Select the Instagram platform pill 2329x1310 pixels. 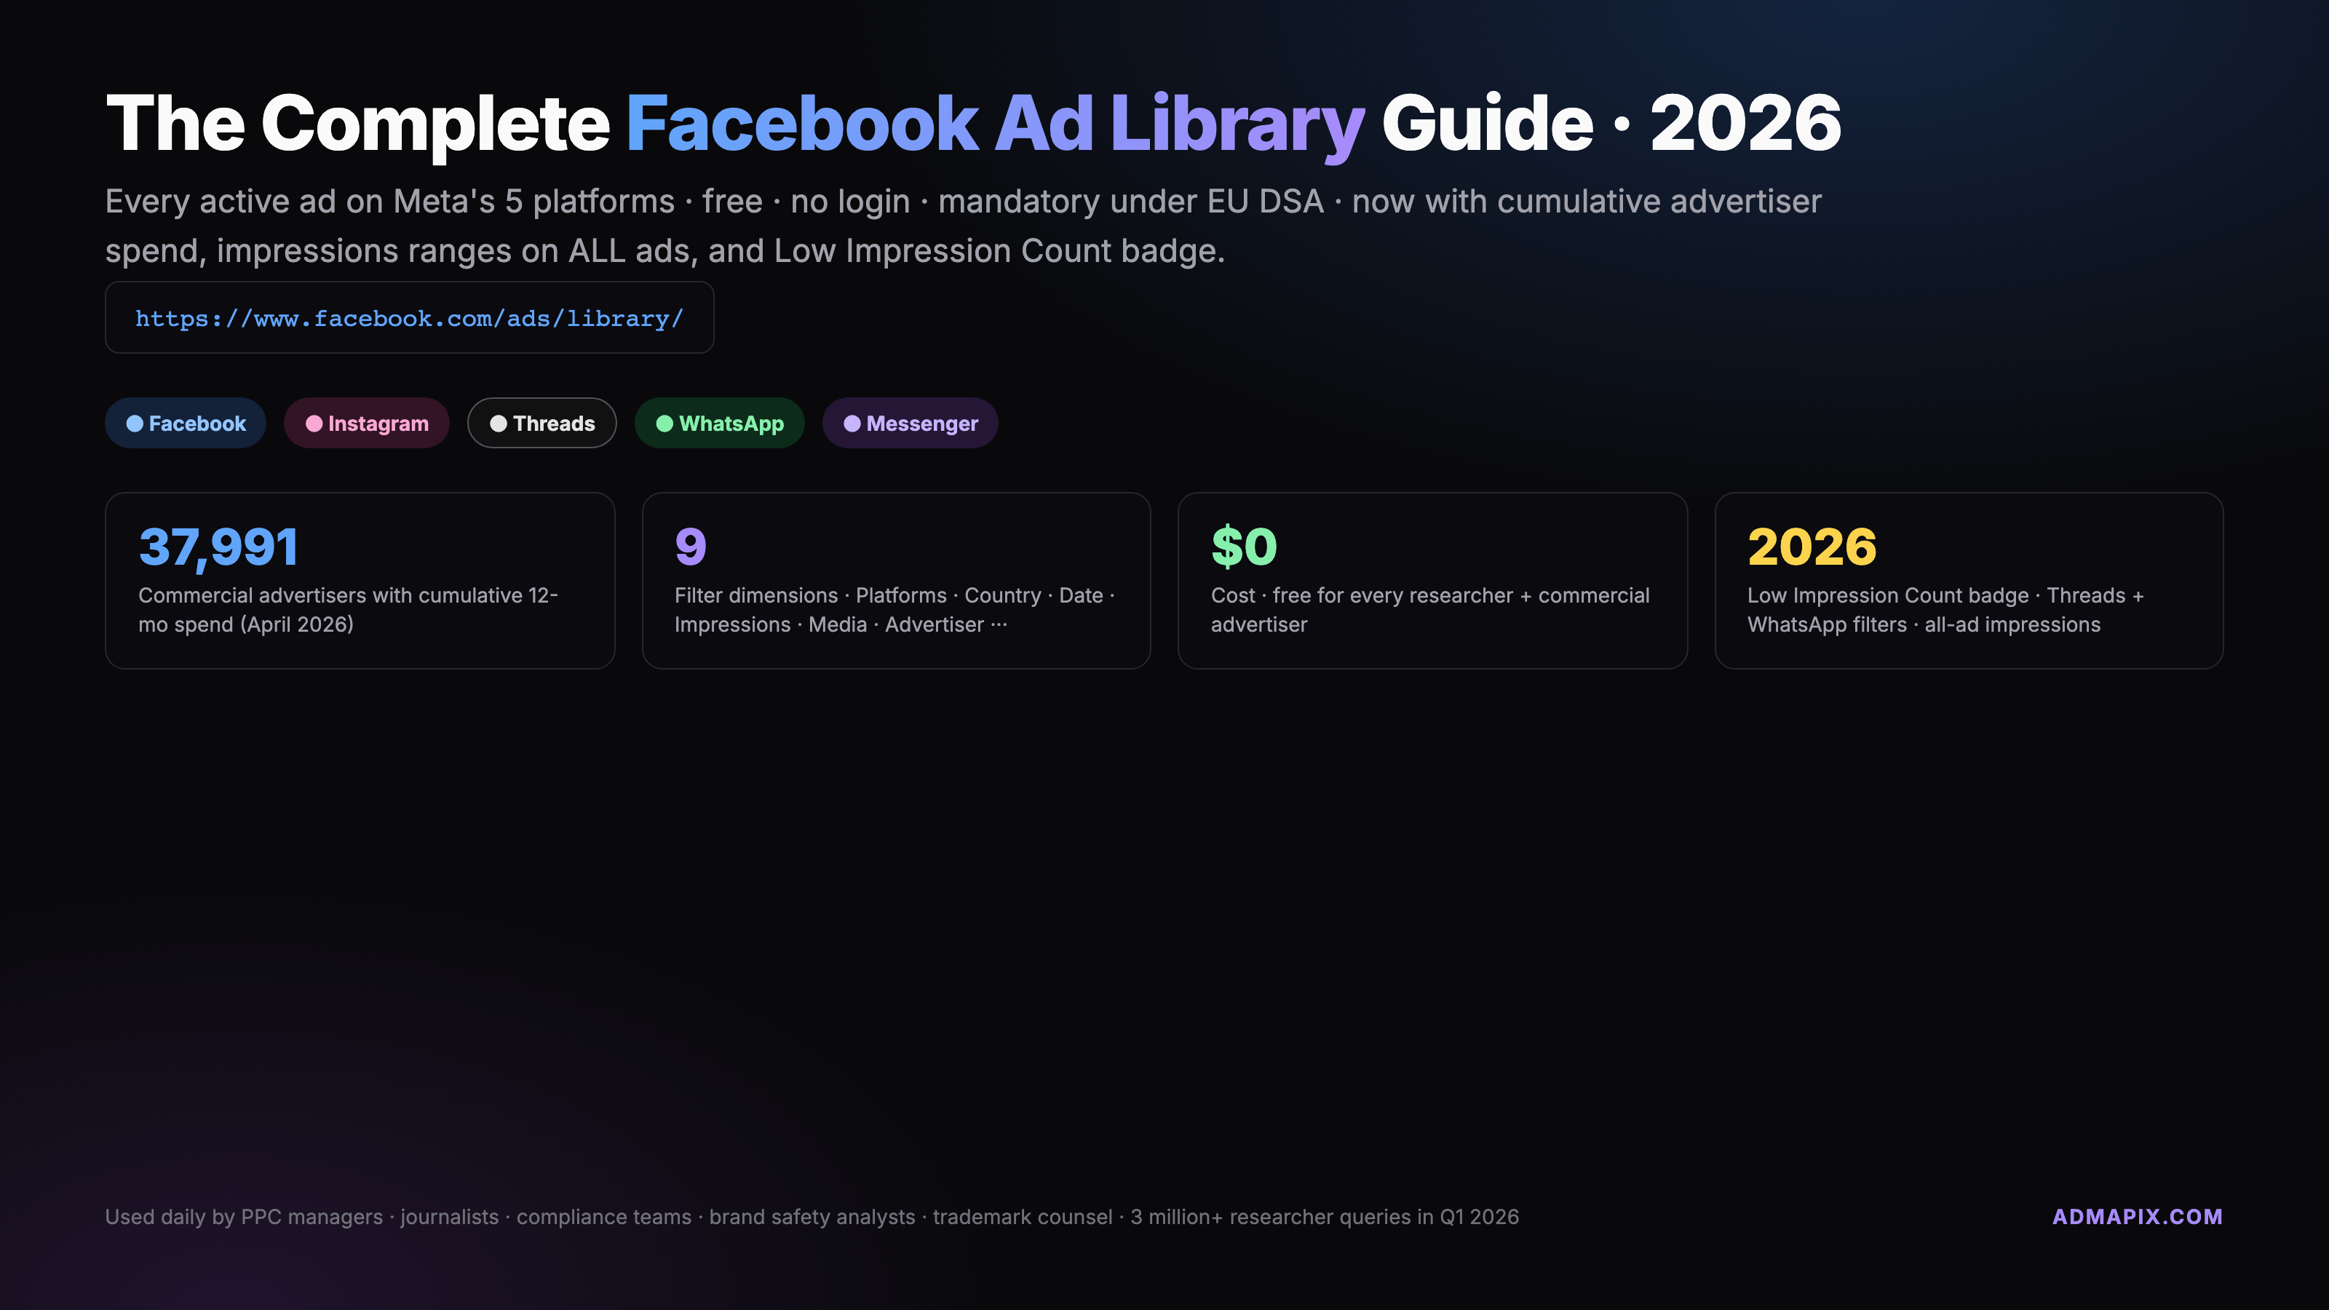378,423
